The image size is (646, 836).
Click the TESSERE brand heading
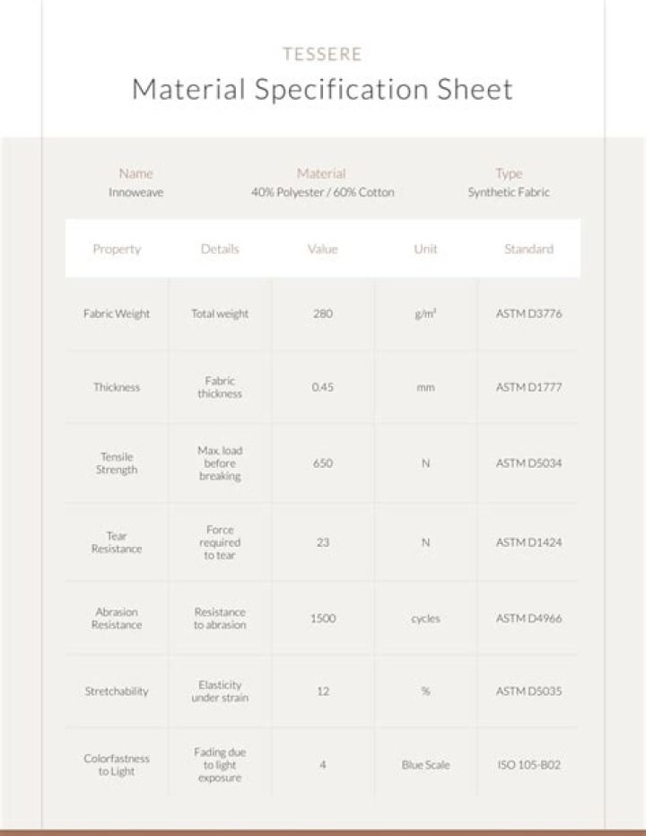point(322,55)
